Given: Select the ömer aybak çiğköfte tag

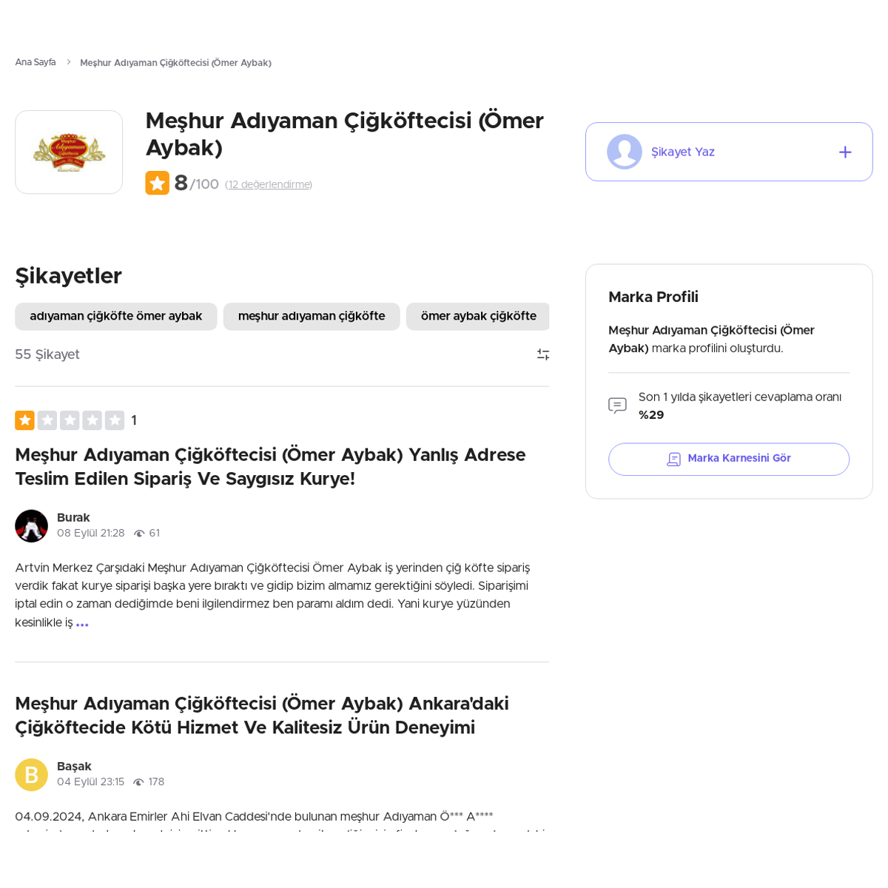Looking at the screenshot, I should pyautogui.click(x=478, y=316).
